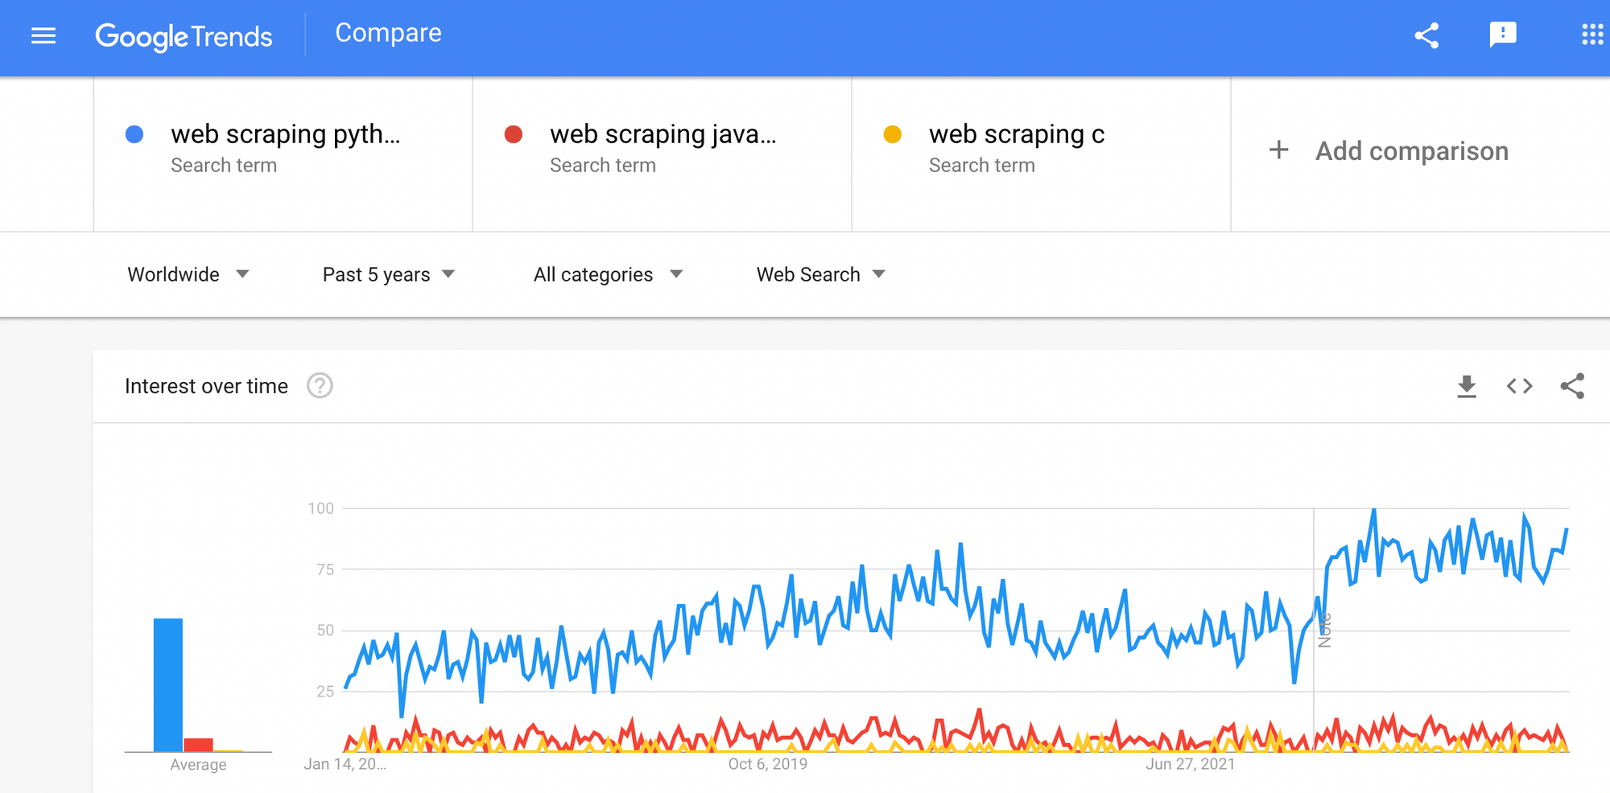Select the web scraping c search term

1016,134
